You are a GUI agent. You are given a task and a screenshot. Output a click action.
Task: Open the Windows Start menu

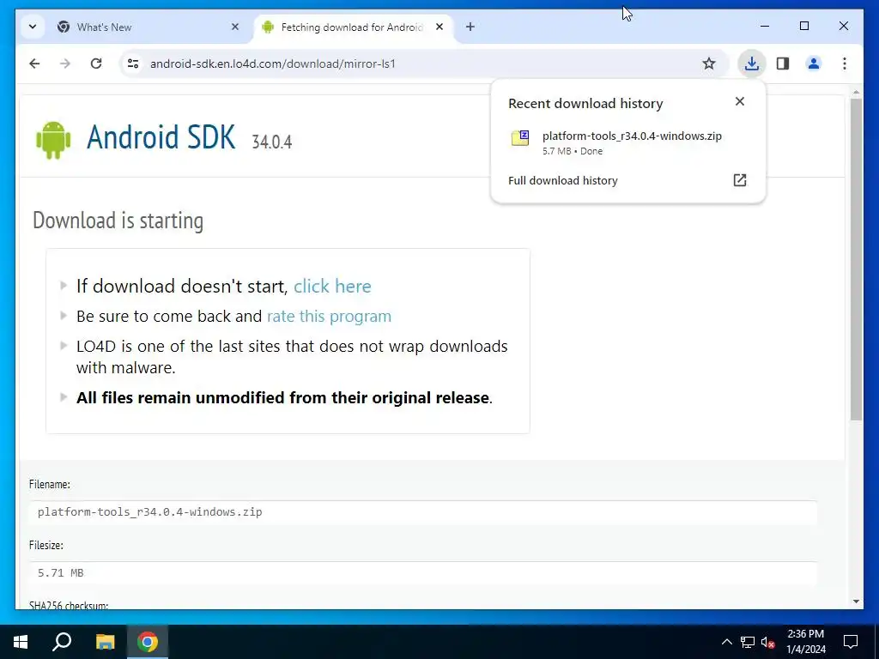pyautogui.click(x=21, y=642)
